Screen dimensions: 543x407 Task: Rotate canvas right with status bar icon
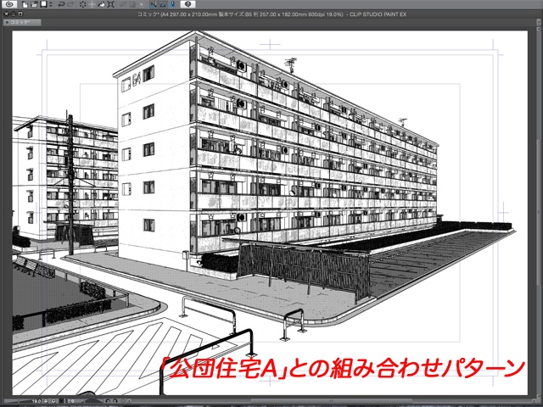click(115, 401)
